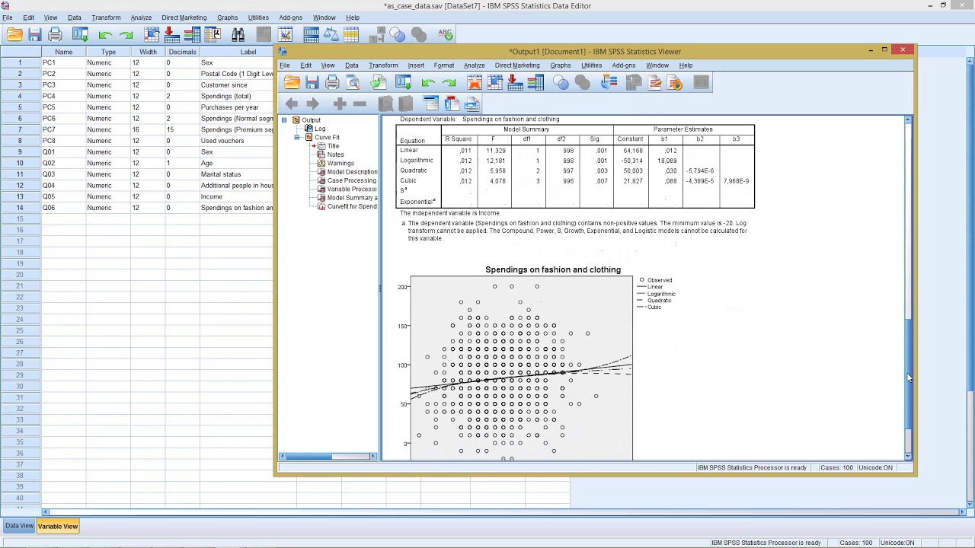Select Title item in the outline
The height and width of the screenshot is (548, 975).
click(333, 146)
